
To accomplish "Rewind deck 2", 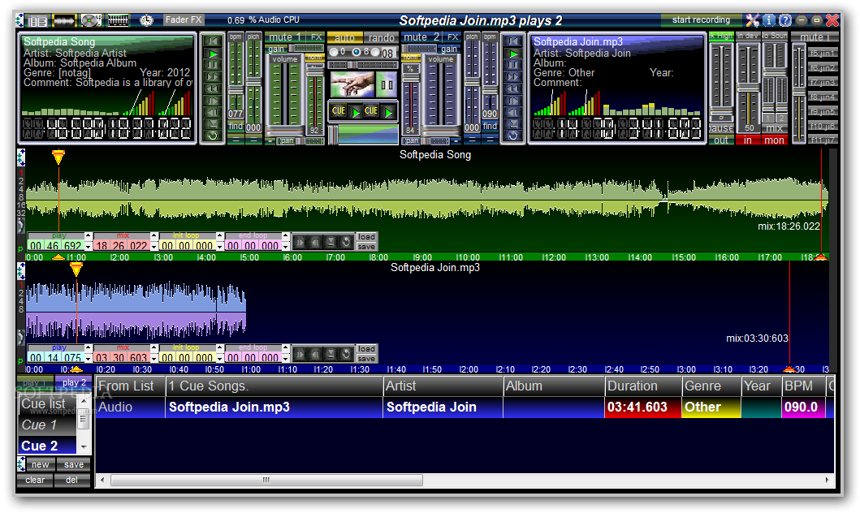I will (513, 88).
